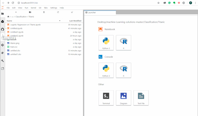198x116 pixels.
Task: Select titanic.png file
Action: 44,43
